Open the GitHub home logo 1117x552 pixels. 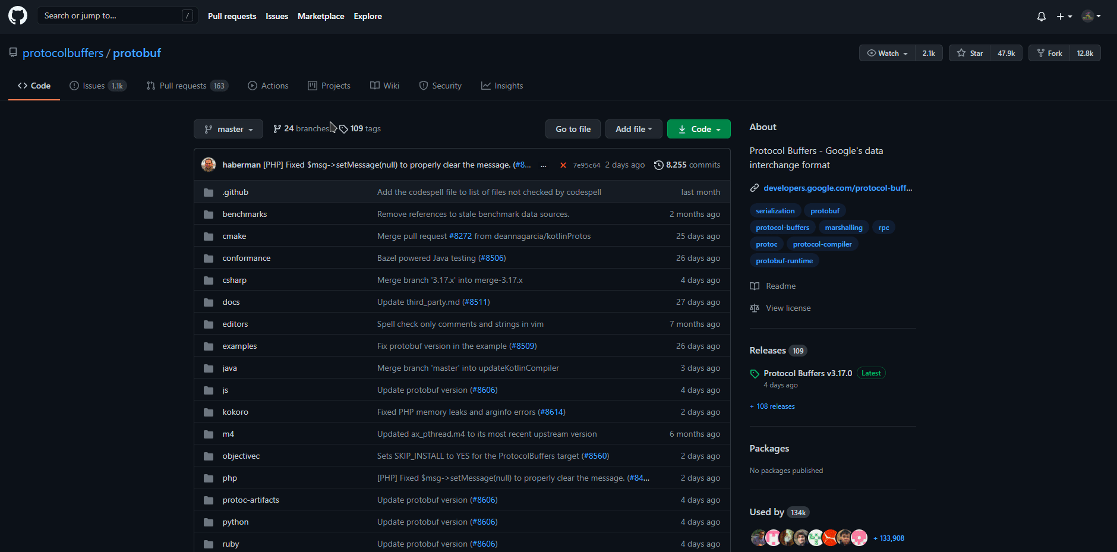pos(18,15)
